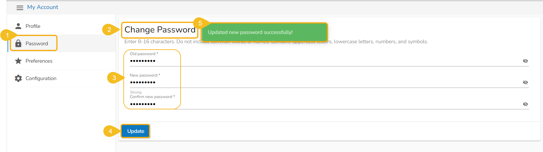Click the Password lock icon
Image resolution: width=543 pixels, height=152 pixels.
click(18, 44)
